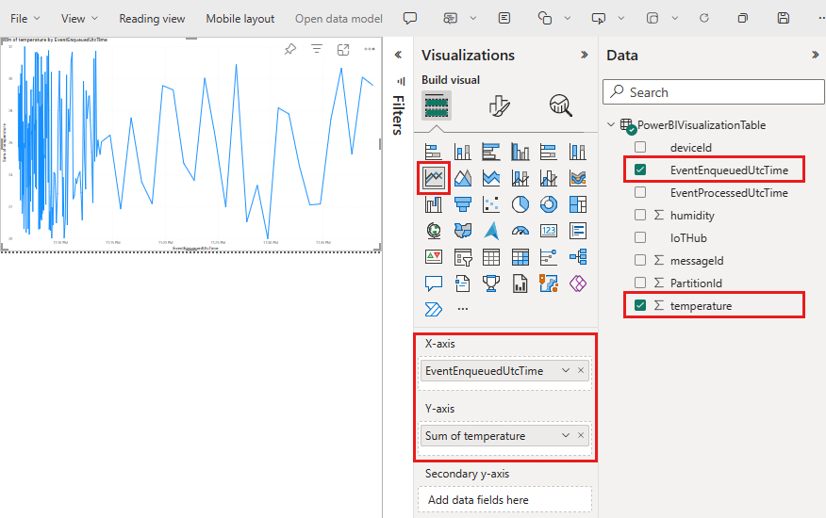Open the shapes dropdown in toolbar

click(x=568, y=18)
